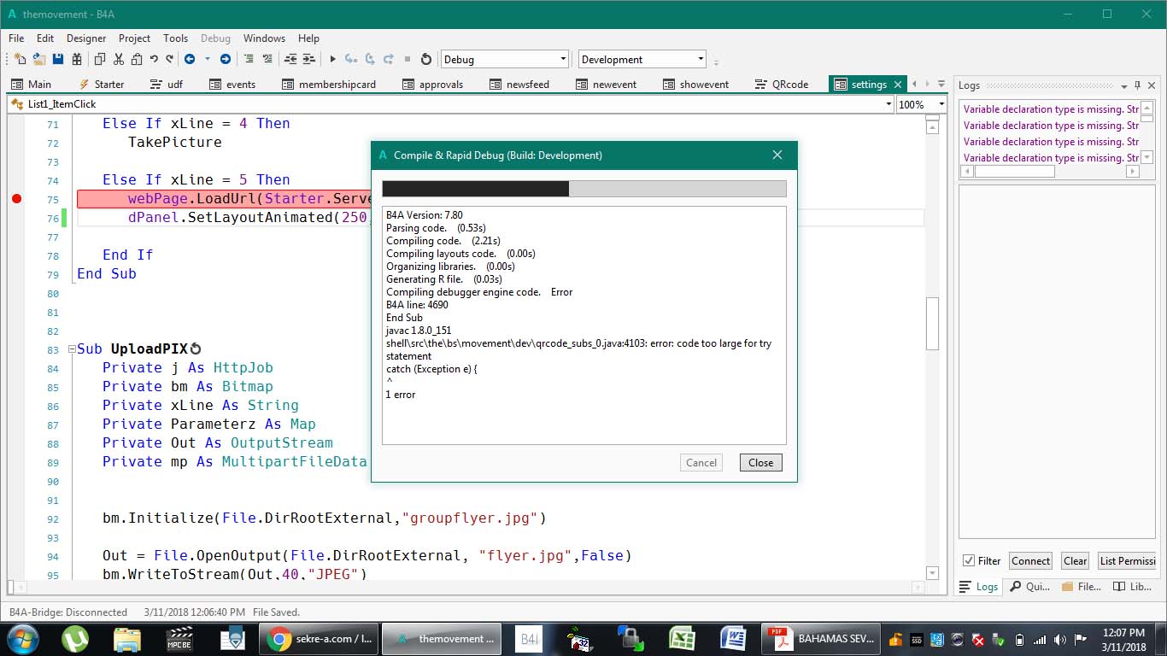Click the Cut scissors icon
The width and height of the screenshot is (1167, 656).
click(118, 60)
